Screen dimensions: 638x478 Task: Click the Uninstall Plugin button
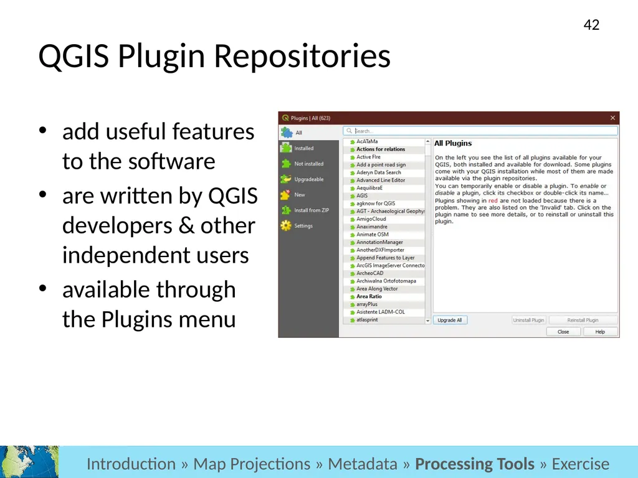(x=528, y=320)
